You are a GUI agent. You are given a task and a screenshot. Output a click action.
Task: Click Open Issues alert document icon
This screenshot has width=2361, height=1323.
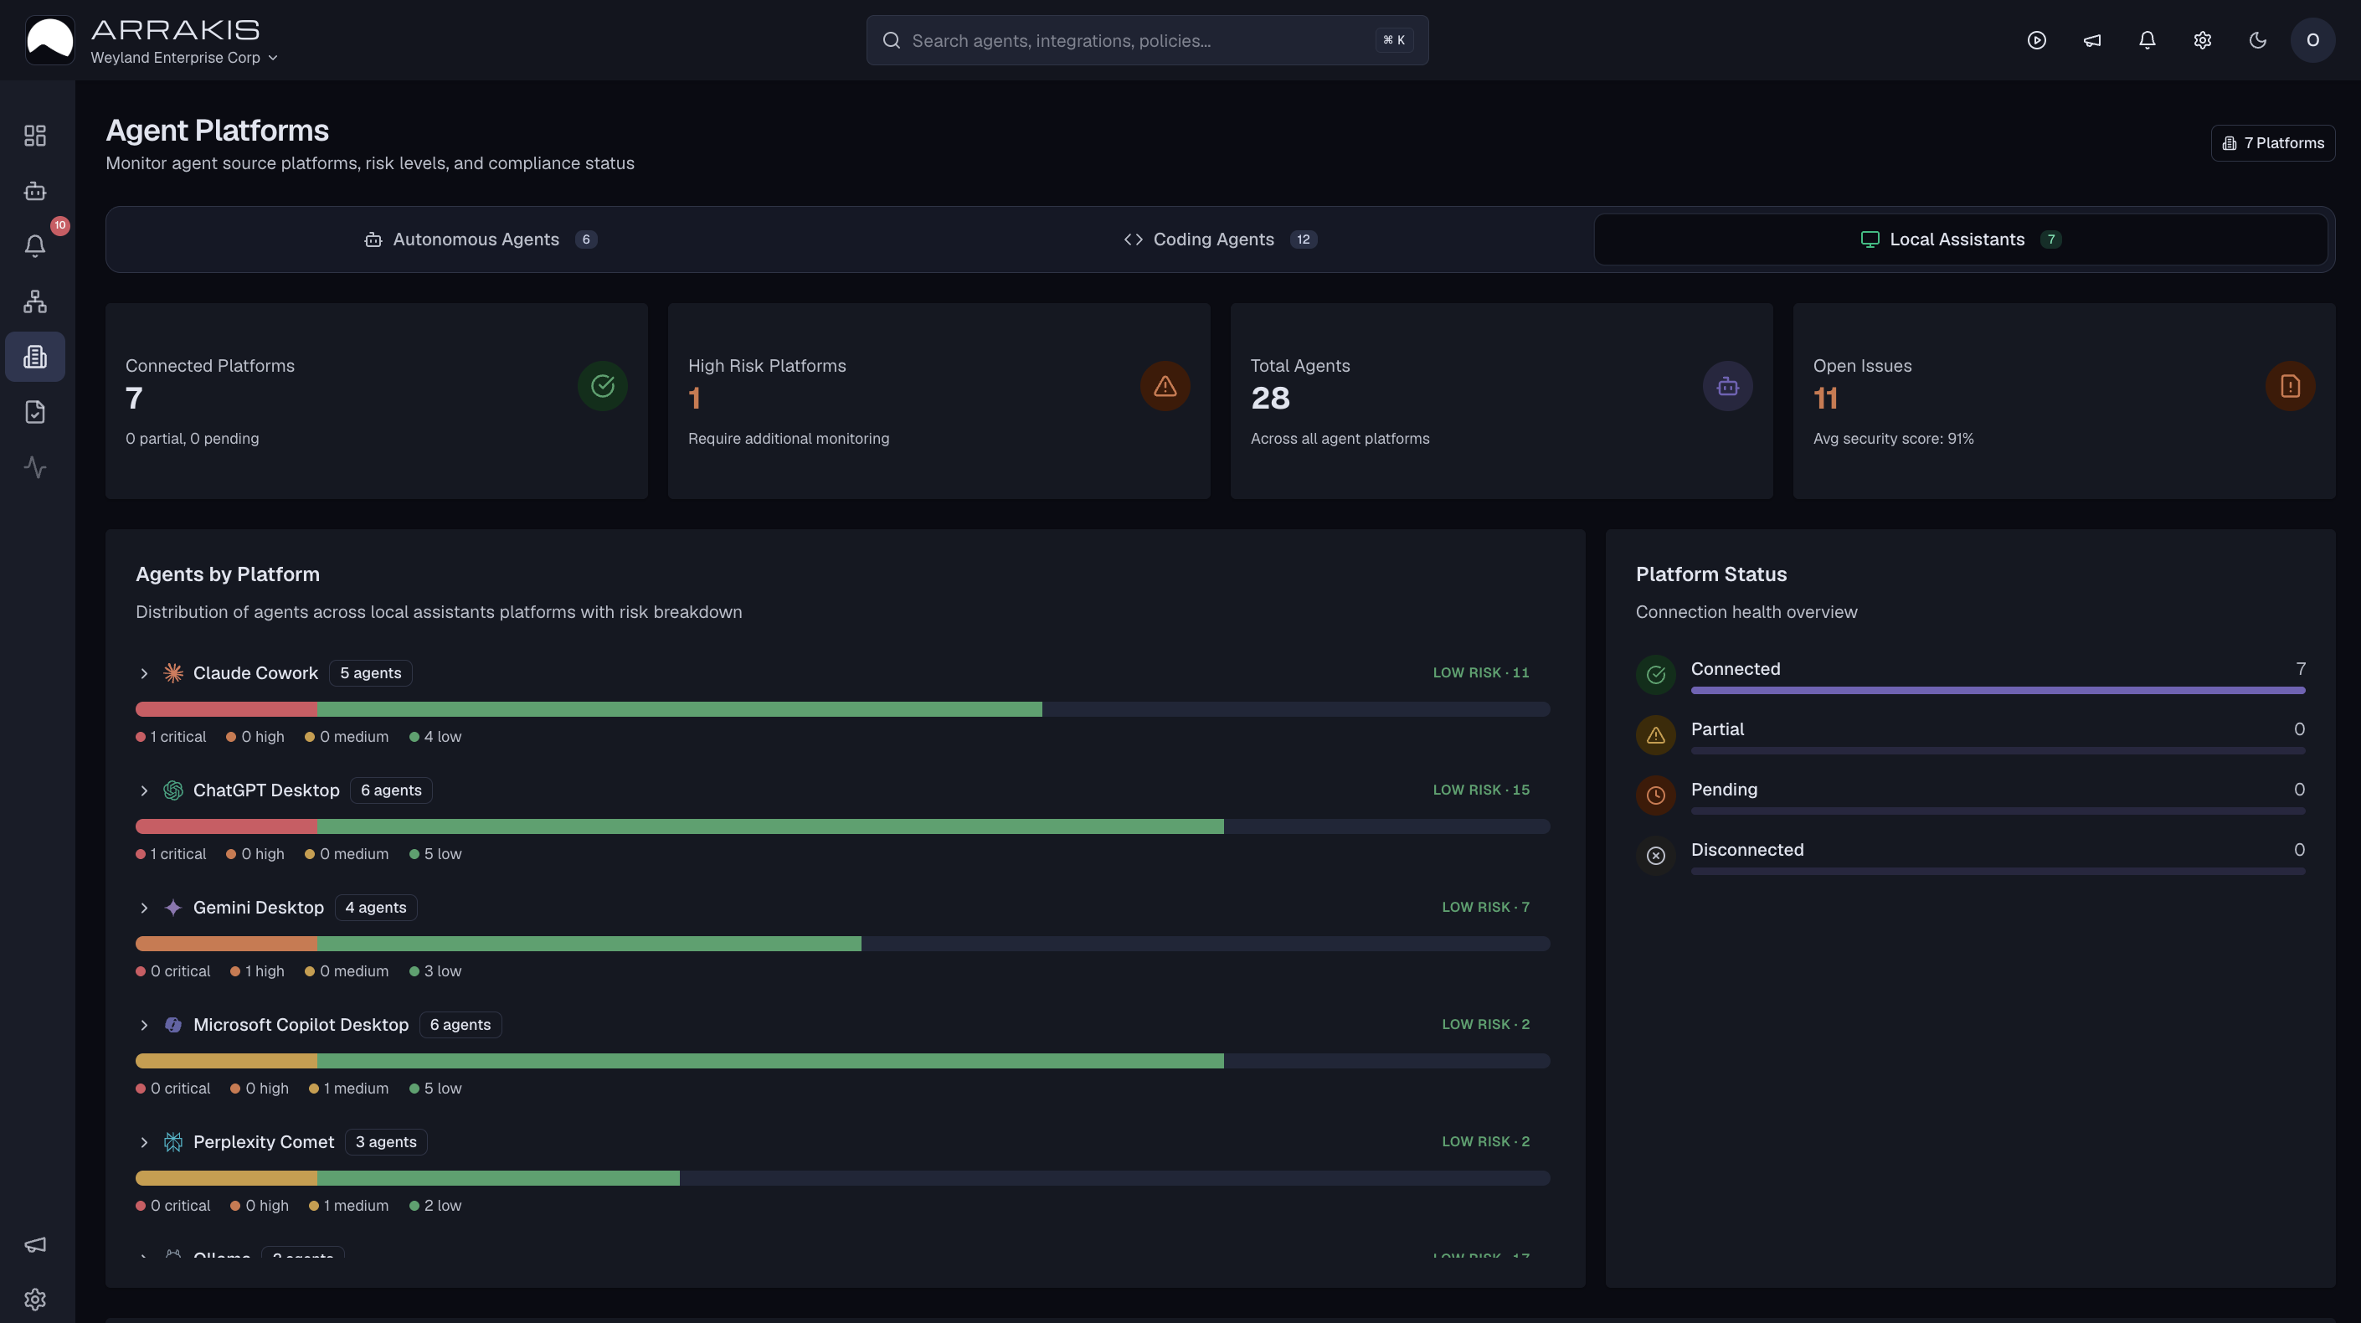(x=2291, y=386)
